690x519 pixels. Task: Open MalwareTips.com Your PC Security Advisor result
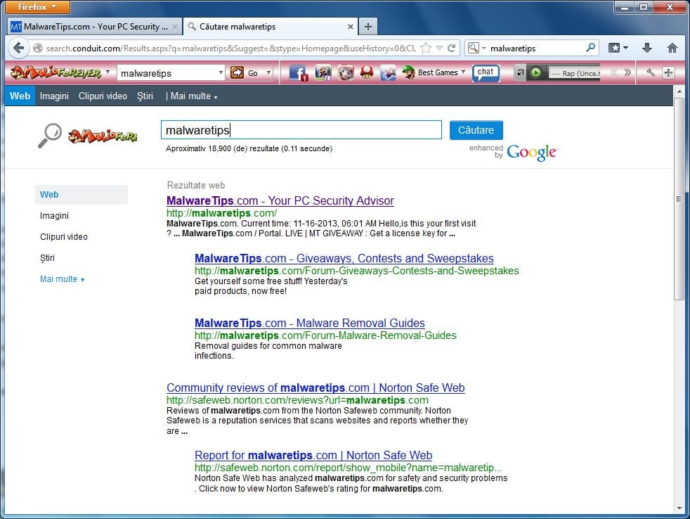click(x=280, y=201)
